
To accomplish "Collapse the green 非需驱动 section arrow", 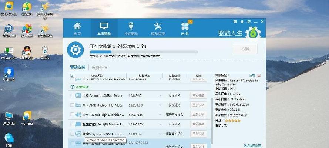I will click(73, 87).
